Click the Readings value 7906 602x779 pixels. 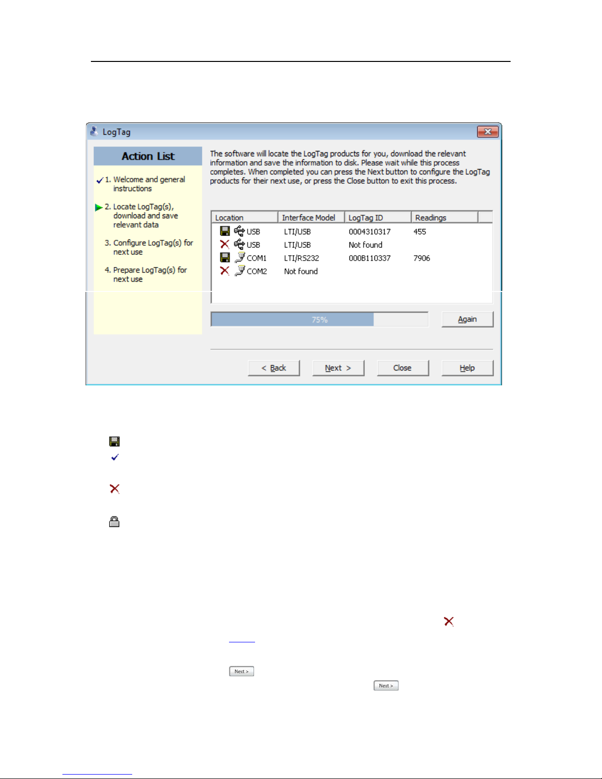(x=422, y=258)
